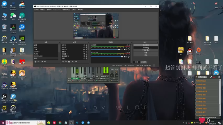The height and width of the screenshot is (125, 223).
Task: Toggle lock for 浏览器 2 source
Action: point(86,54)
